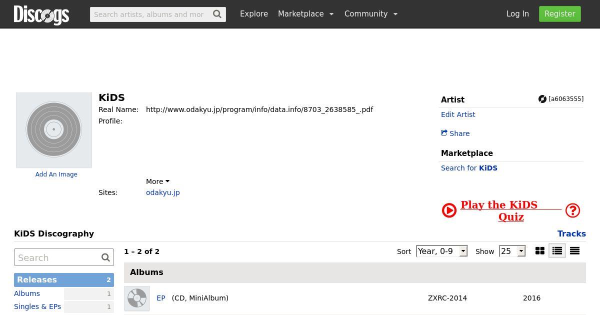
Task: Click the '1 – 2 of 2' results count
Action: pyautogui.click(x=141, y=251)
